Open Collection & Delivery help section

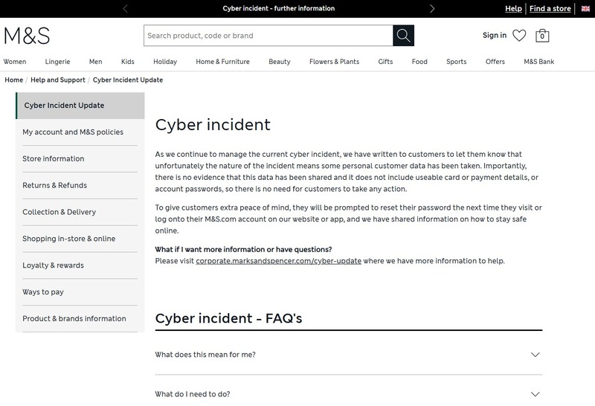59,212
